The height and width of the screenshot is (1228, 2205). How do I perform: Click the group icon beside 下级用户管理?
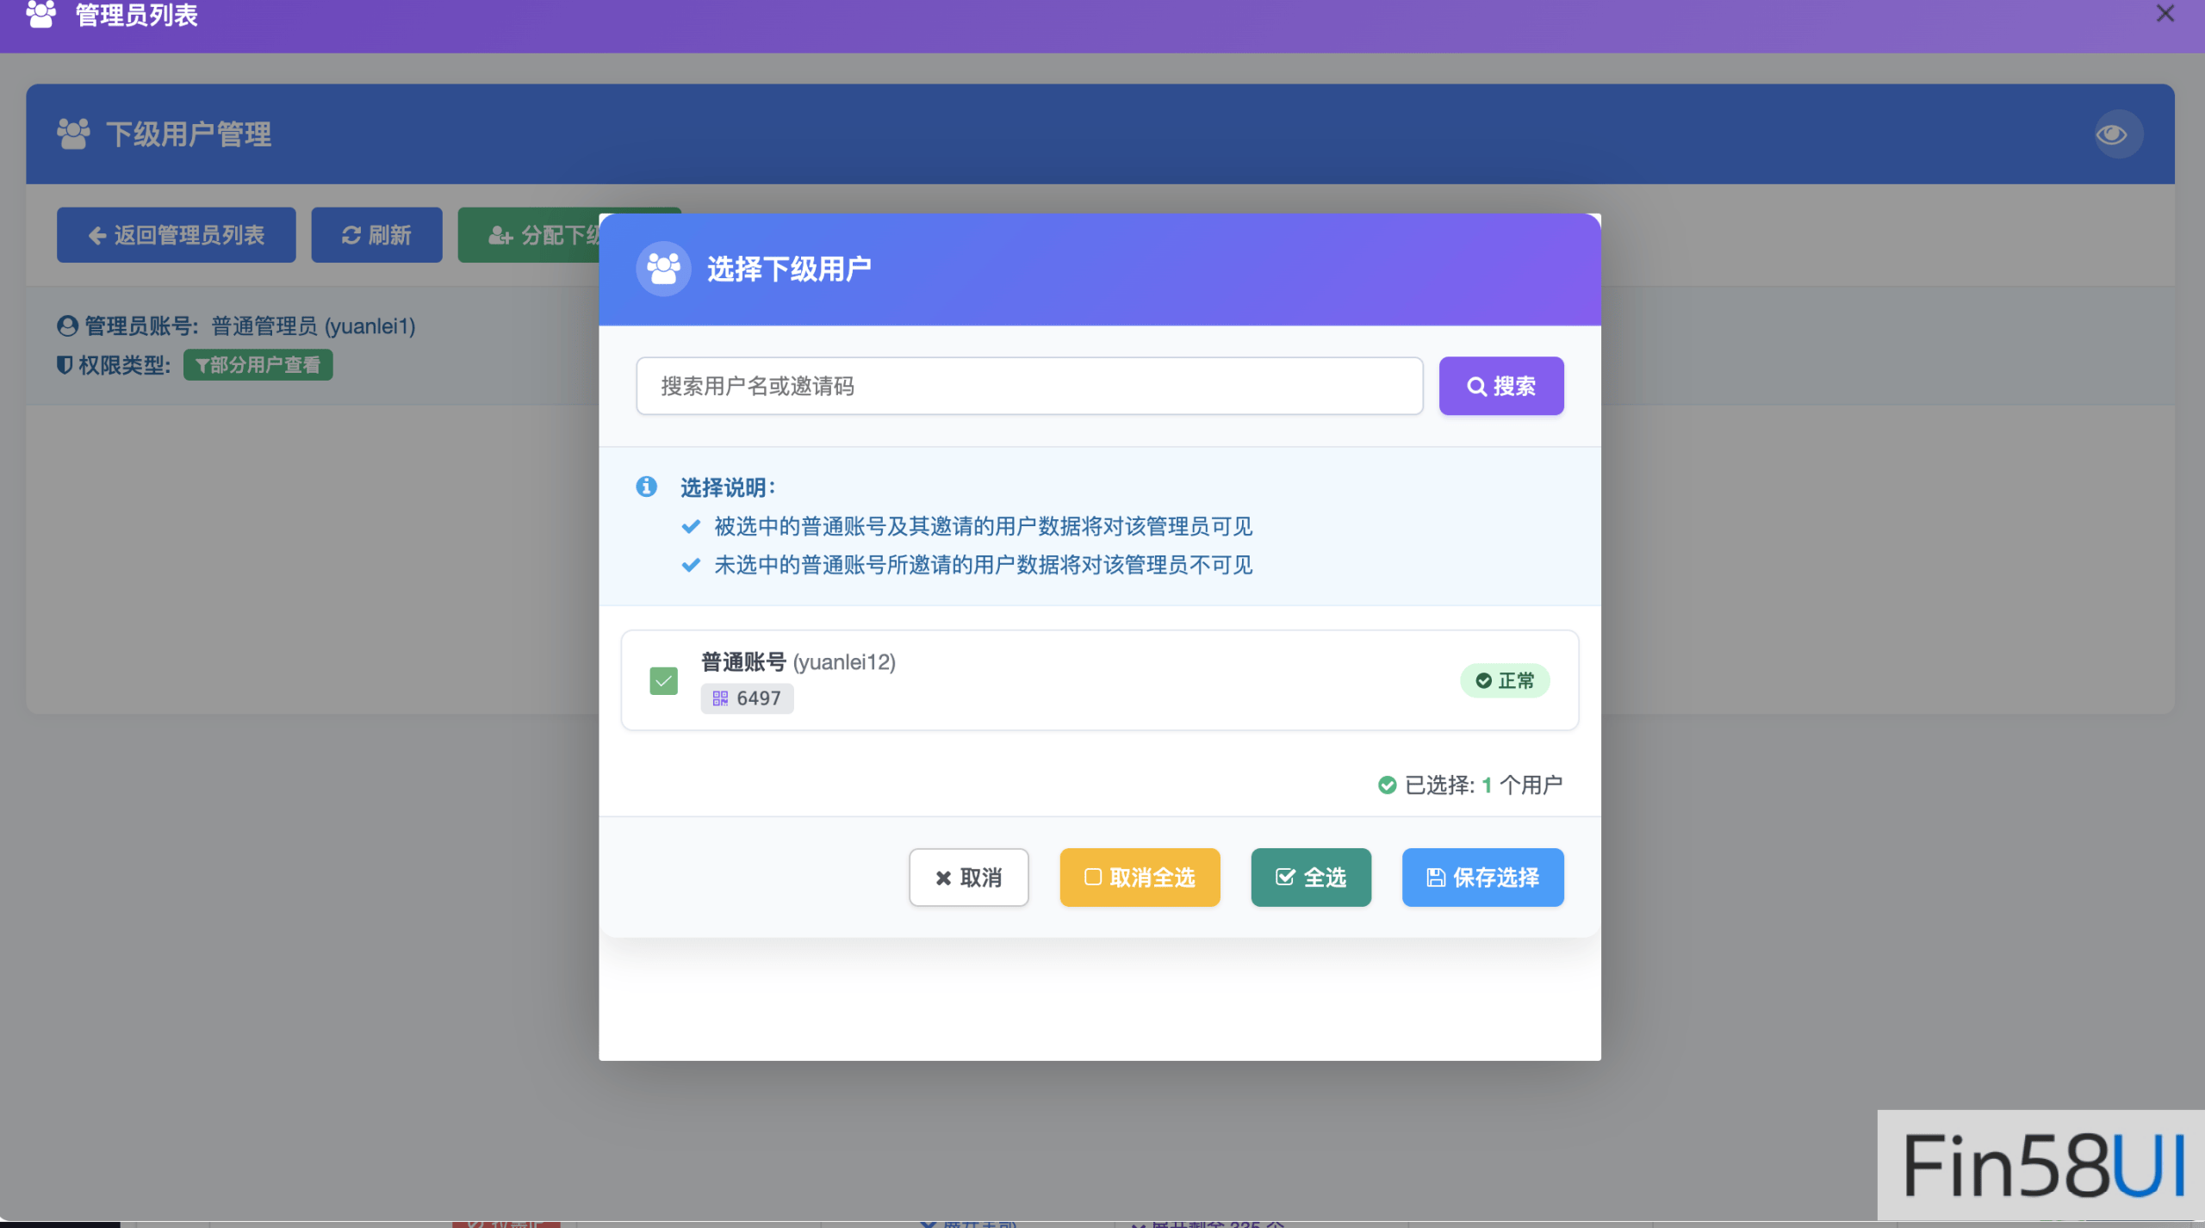[x=73, y=134]
